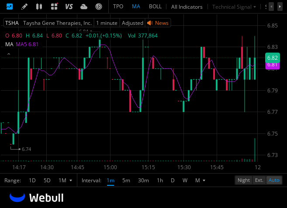Screen dimensions: 287x208
Task: Click the Vol 377,864 readout
Action: coord(142,36)
